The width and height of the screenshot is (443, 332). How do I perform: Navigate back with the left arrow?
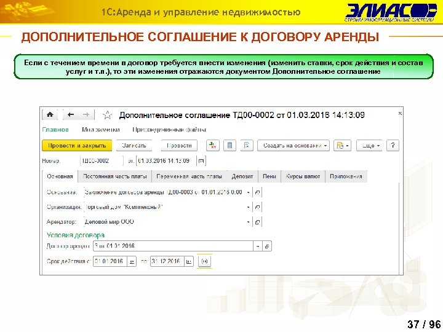[71, 114]
